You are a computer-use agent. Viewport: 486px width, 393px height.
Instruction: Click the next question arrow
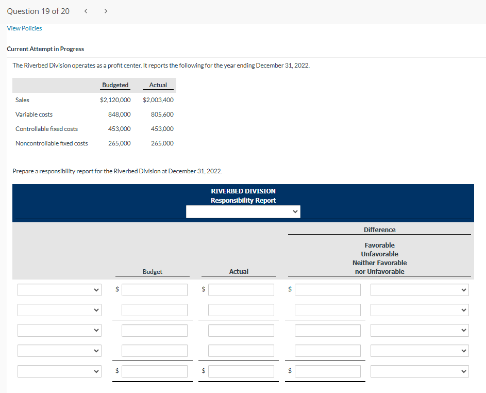tap(105, 10)
